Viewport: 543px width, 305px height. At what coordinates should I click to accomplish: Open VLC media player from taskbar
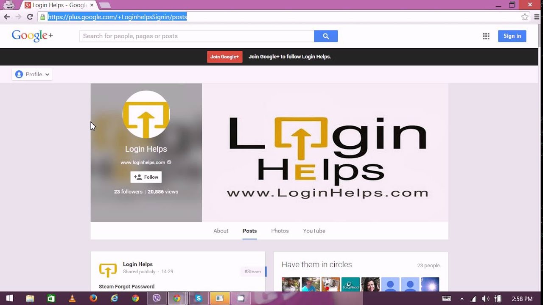[x=72, y=298]
